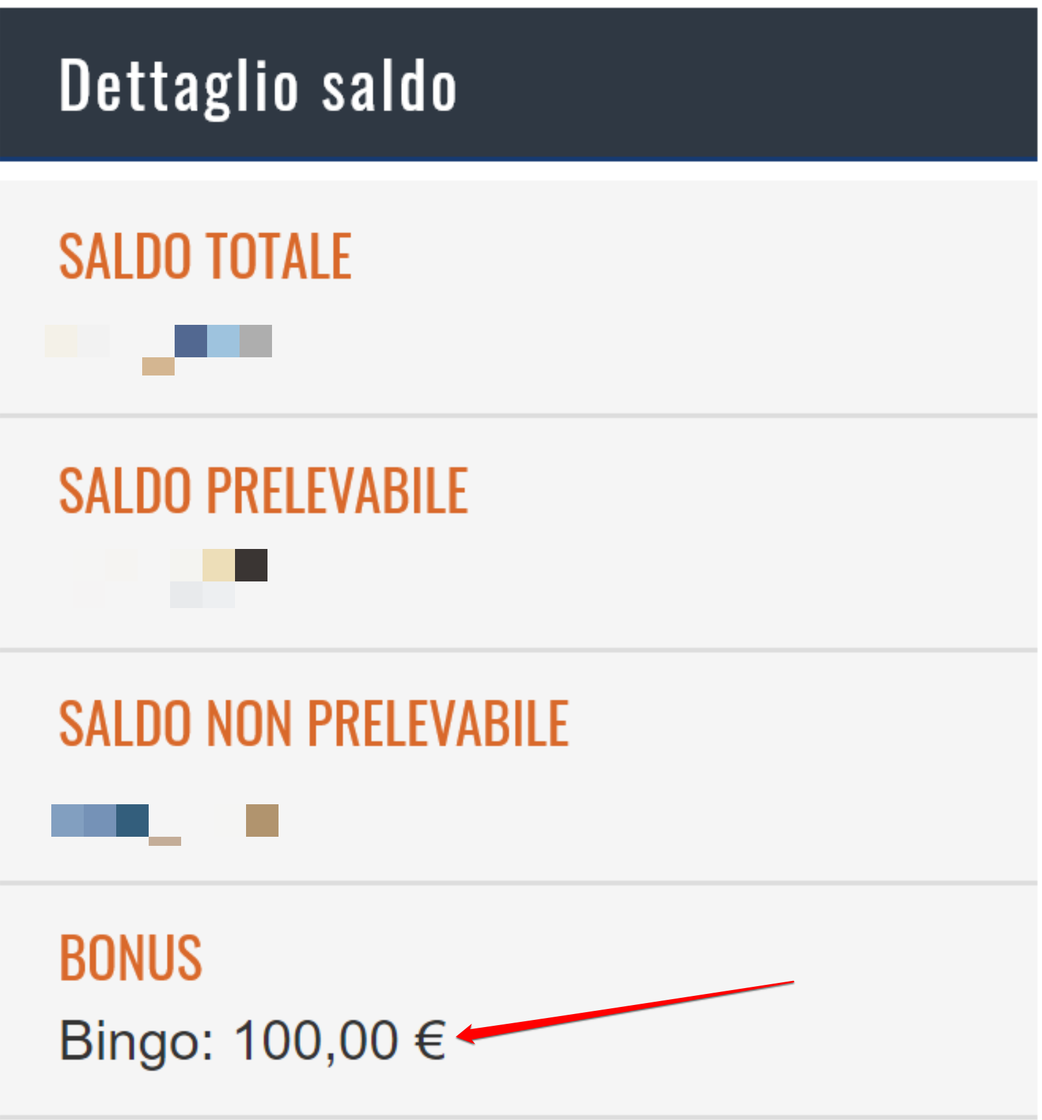The height and width of the screenshot is (1120, 1042).
Task: Click the dark pixel block in SALDO PRELEVABILE value
Action: (x=251, y=565)
